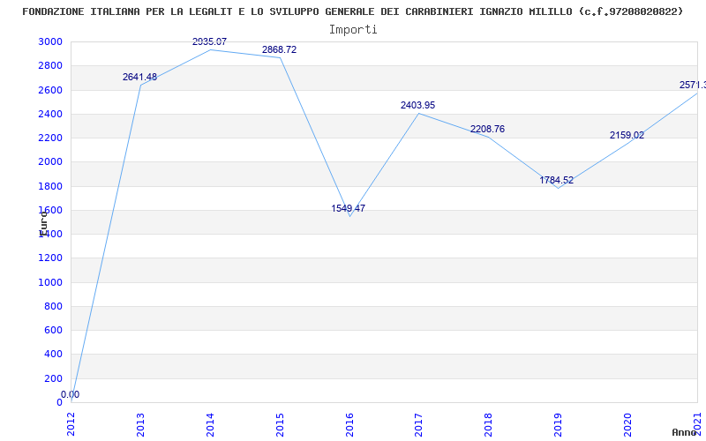Screen dimensions: 706x441
Task: Click the 0.00 data label
Action: [x=71, y=394]
